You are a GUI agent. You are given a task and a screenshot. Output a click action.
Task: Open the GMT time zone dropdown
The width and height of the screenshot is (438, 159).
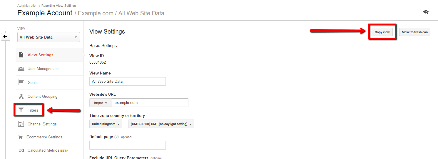point(161,124)
